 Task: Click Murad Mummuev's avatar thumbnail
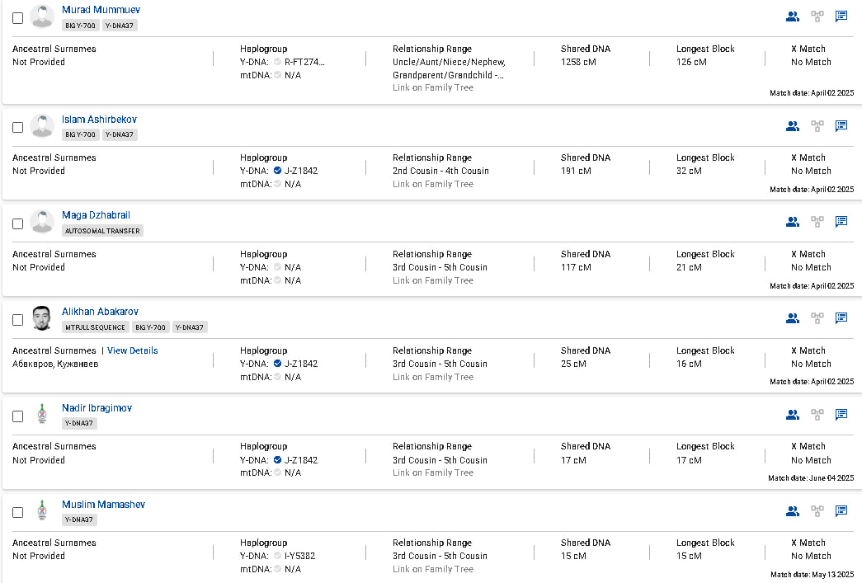pyautogui.click(x=42, y=16)
